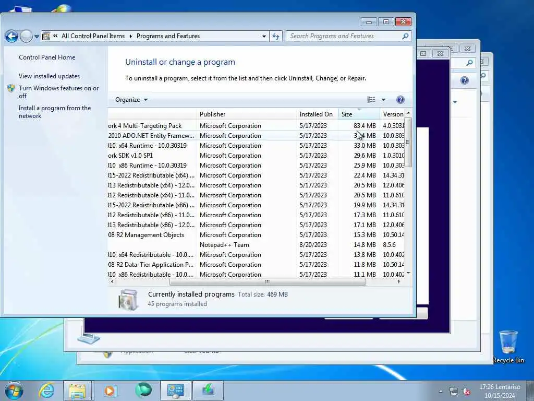The height and width of the screenshot is (401, 534).
Task: Open the Windows Start menu
Action: point(14,391)
